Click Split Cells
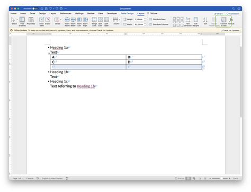The image size is (251, 192). (100, 22)
